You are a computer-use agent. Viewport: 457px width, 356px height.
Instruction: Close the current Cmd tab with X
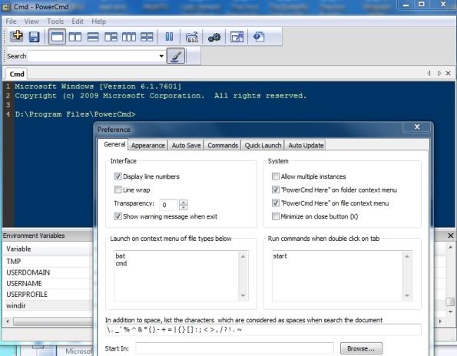449,74
